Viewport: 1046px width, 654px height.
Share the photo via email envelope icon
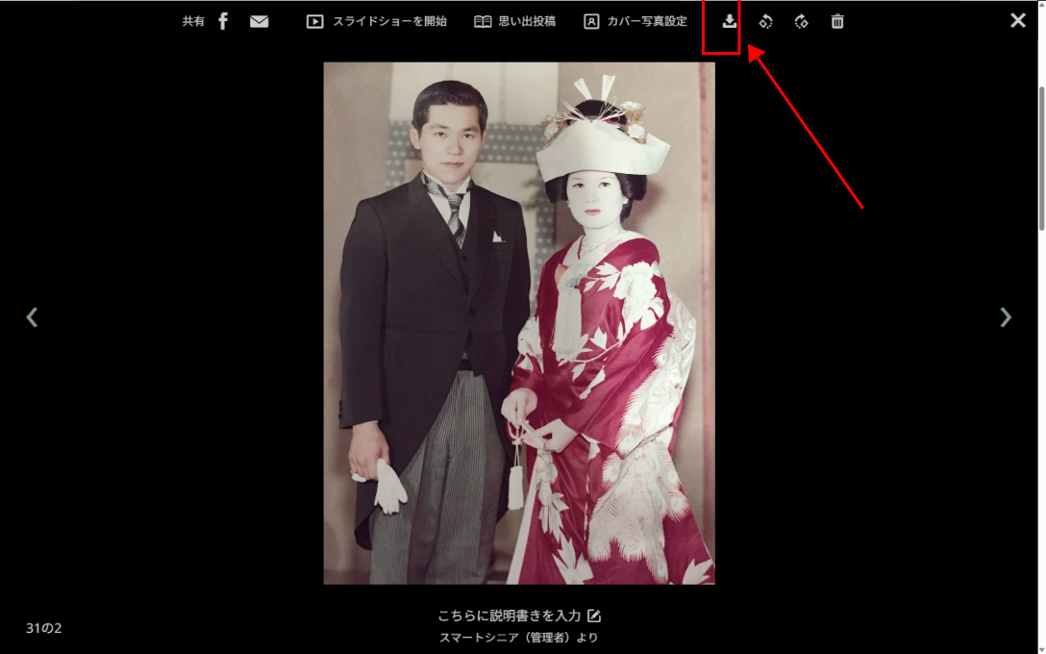[259, 21]
